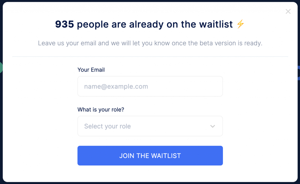Click the Your Email label
300x184 pixels.
(x=91, y=70)
